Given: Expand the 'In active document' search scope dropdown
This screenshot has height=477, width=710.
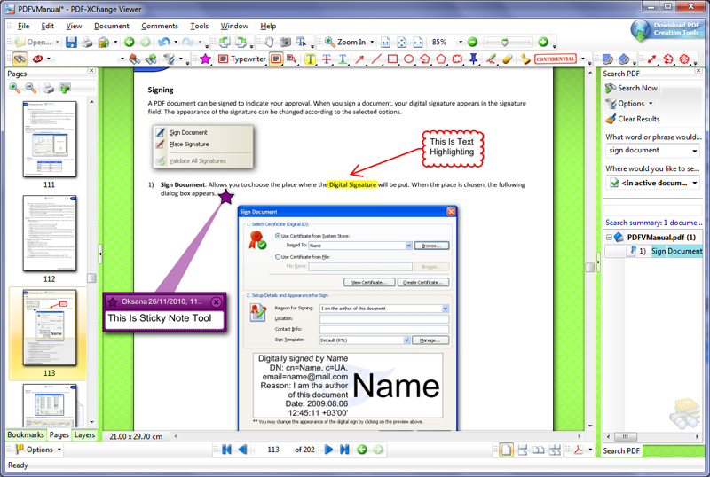Looking at the screenshot, I should (x=694, y=183).
